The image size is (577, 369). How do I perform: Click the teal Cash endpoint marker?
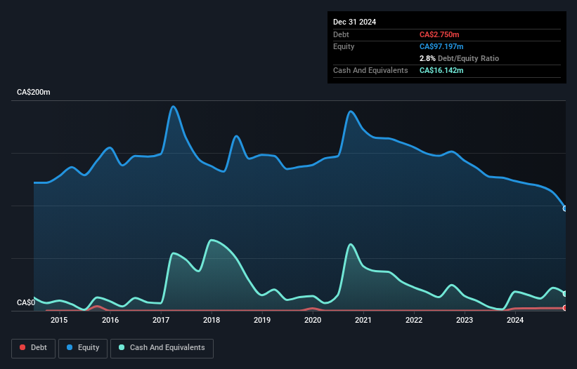[565, 294]
